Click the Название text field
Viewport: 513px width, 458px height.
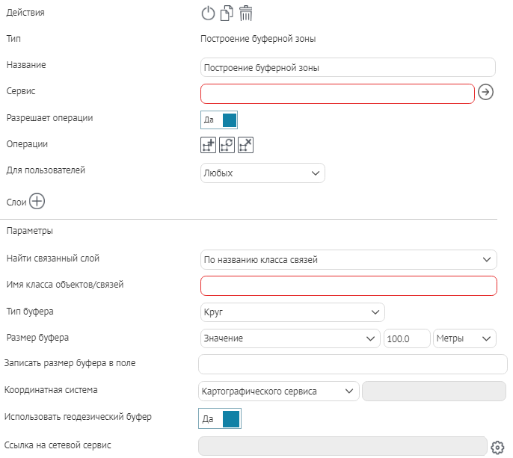(348, 67)
